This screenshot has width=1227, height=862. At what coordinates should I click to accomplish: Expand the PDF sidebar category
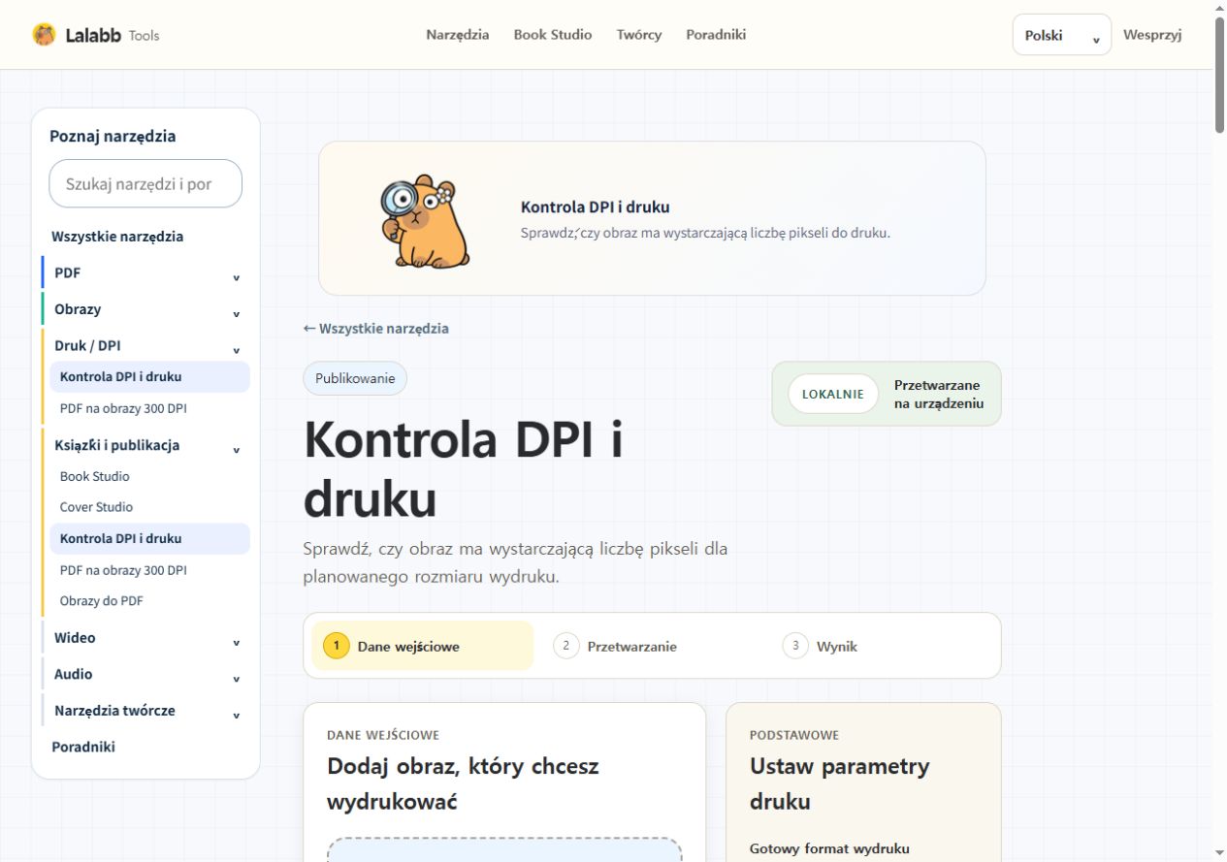[x=145, y=273]
